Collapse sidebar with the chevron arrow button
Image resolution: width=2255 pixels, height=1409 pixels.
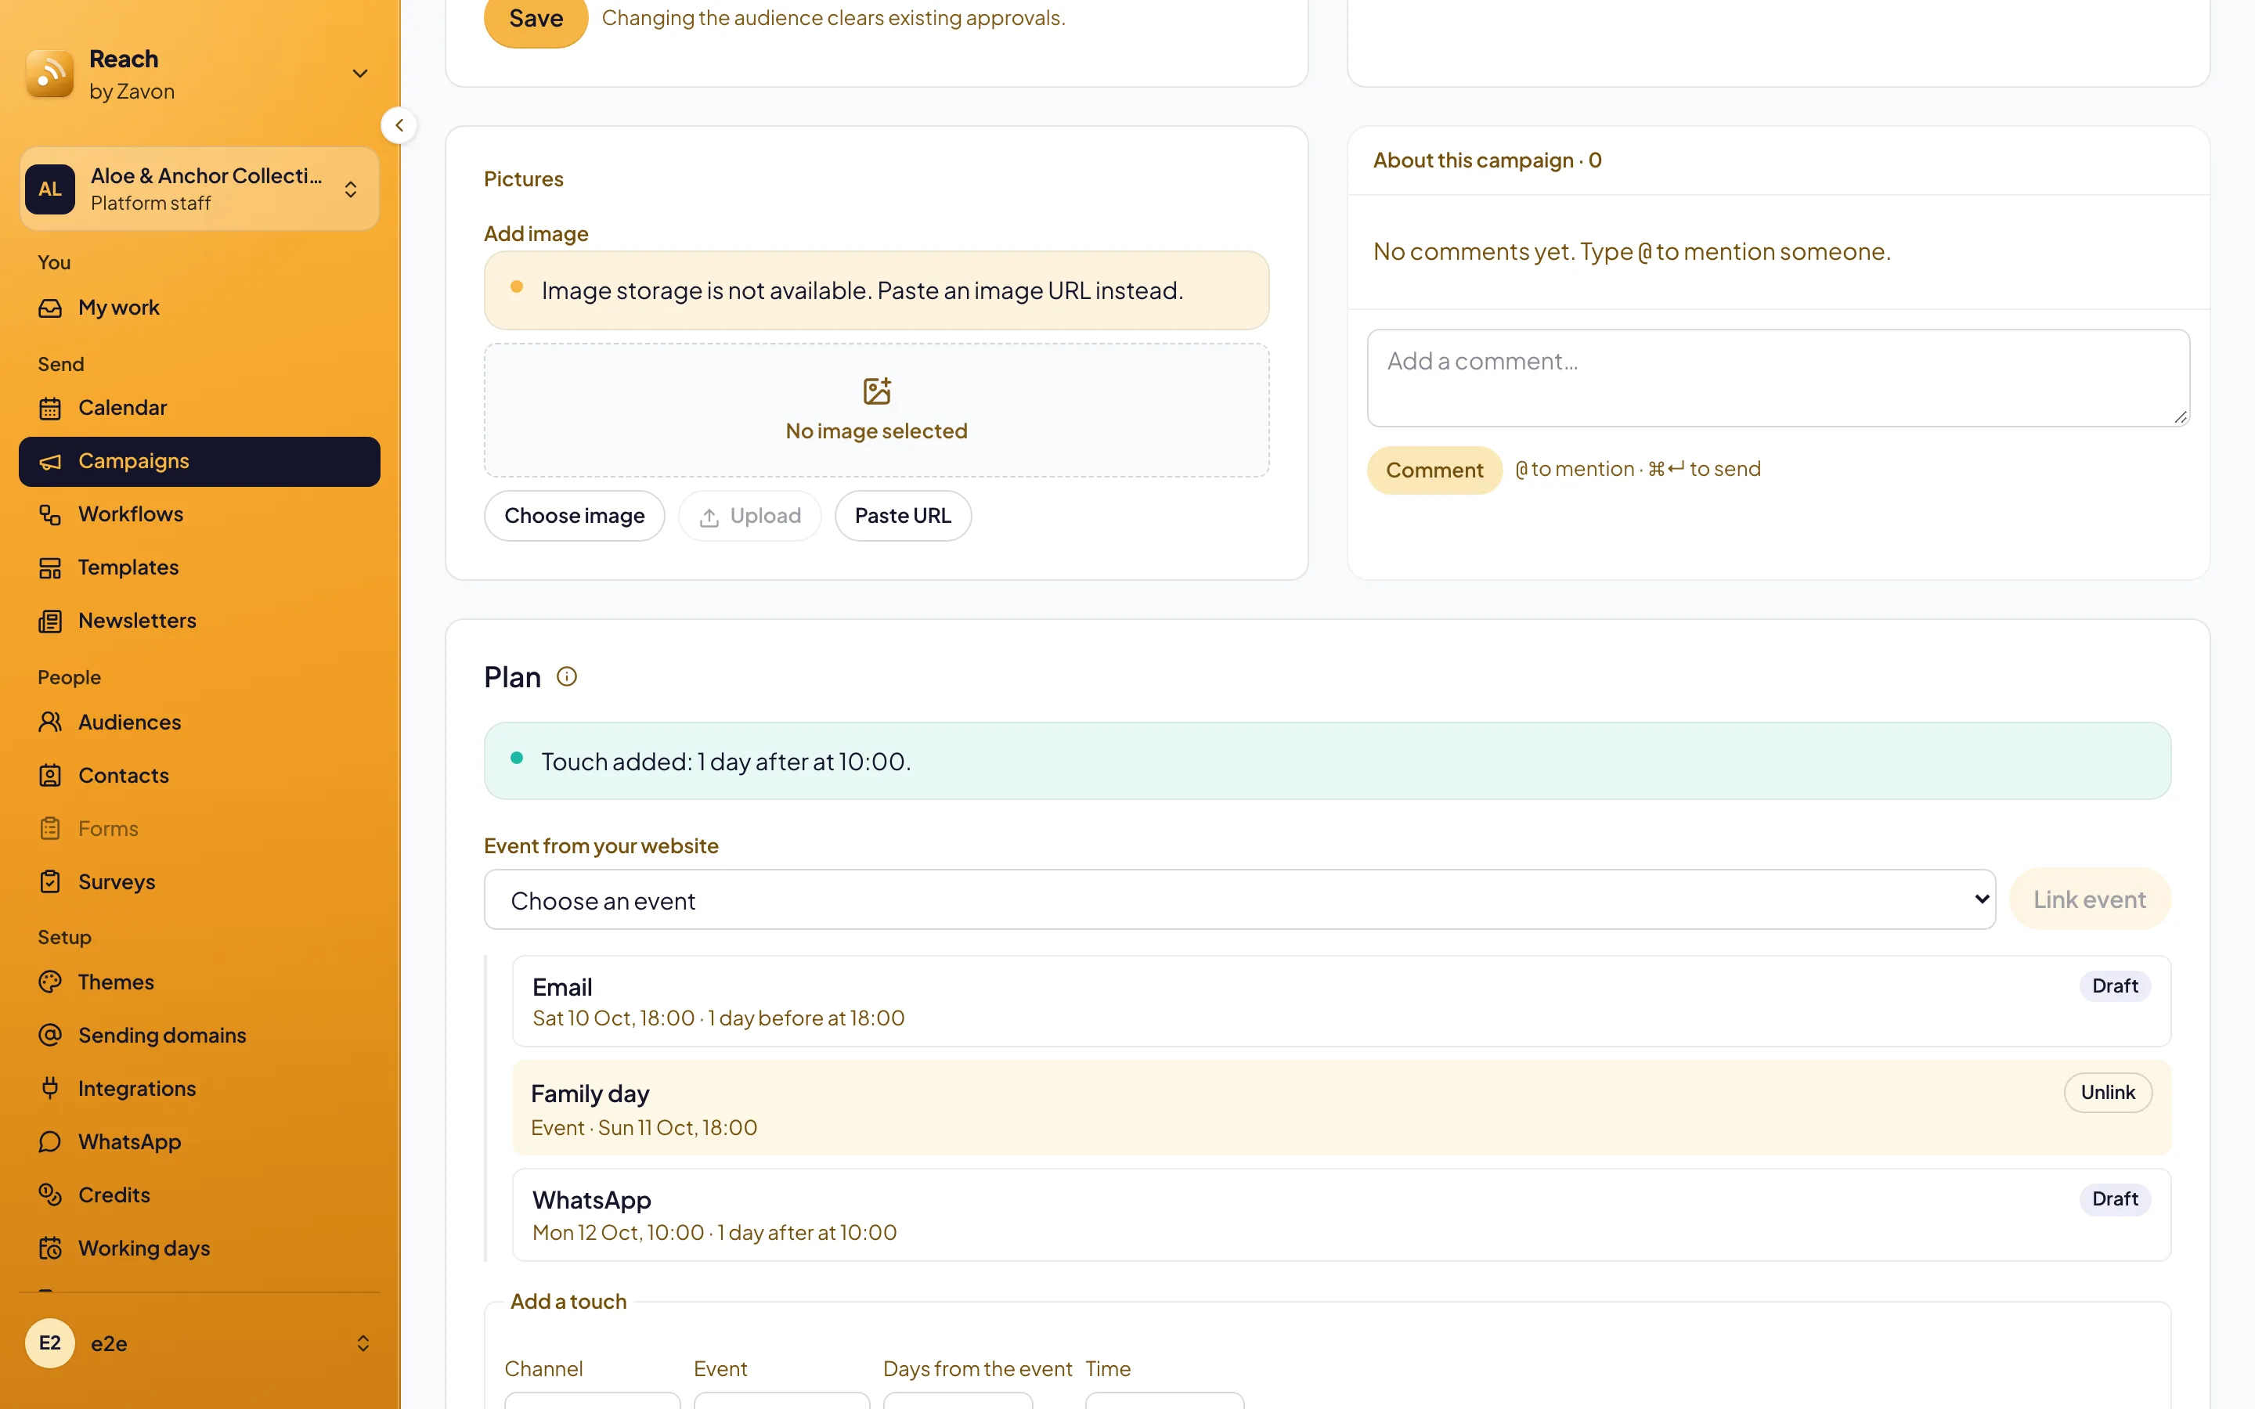coord(399,125)
